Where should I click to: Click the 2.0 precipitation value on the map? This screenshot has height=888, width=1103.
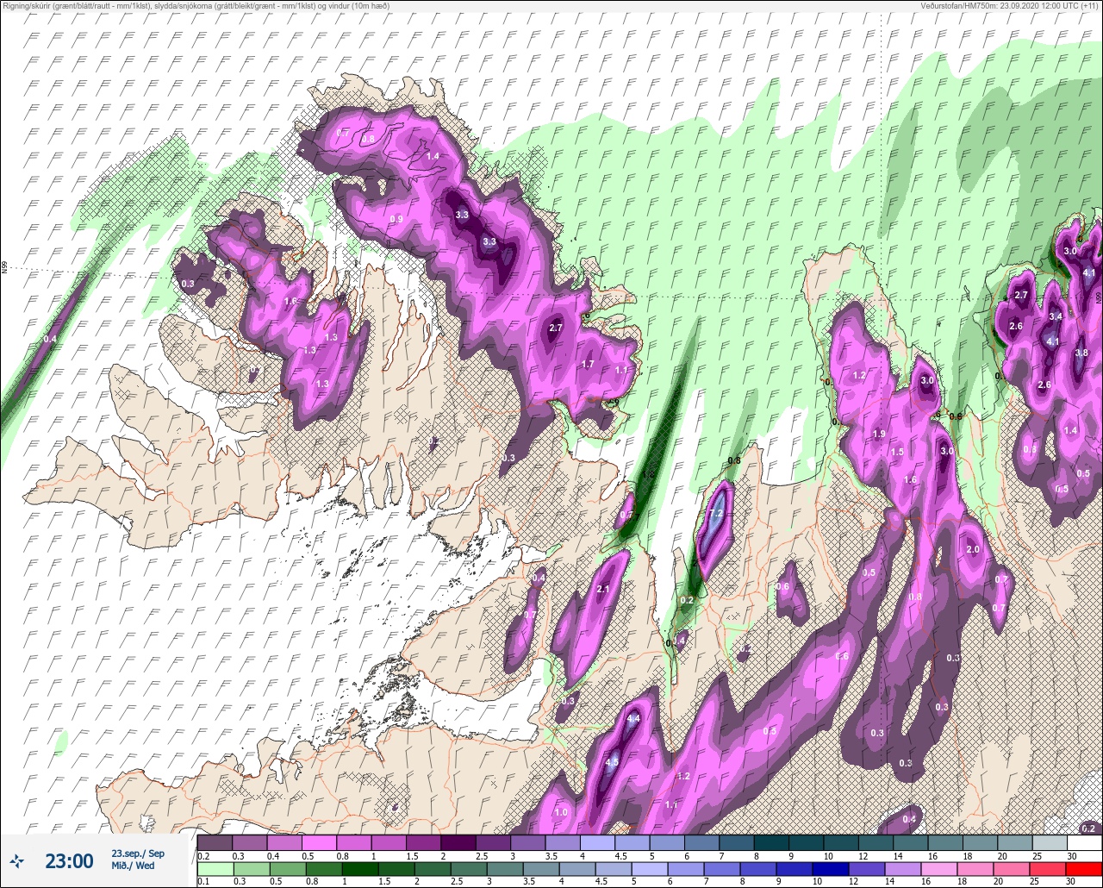[973, 549]
